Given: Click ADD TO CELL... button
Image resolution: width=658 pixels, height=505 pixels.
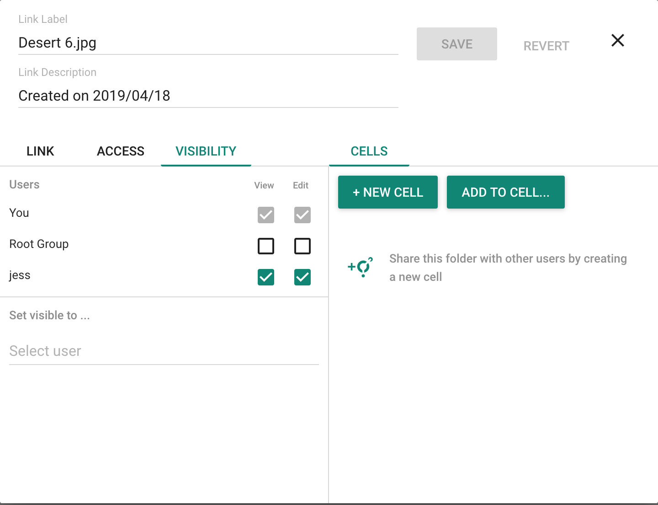Looking at the screenshot, I should 506,192.
